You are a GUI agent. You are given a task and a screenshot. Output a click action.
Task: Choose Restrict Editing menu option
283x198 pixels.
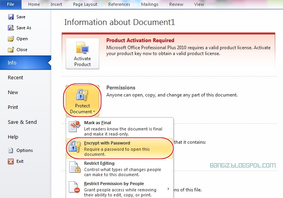click(119, 169)
